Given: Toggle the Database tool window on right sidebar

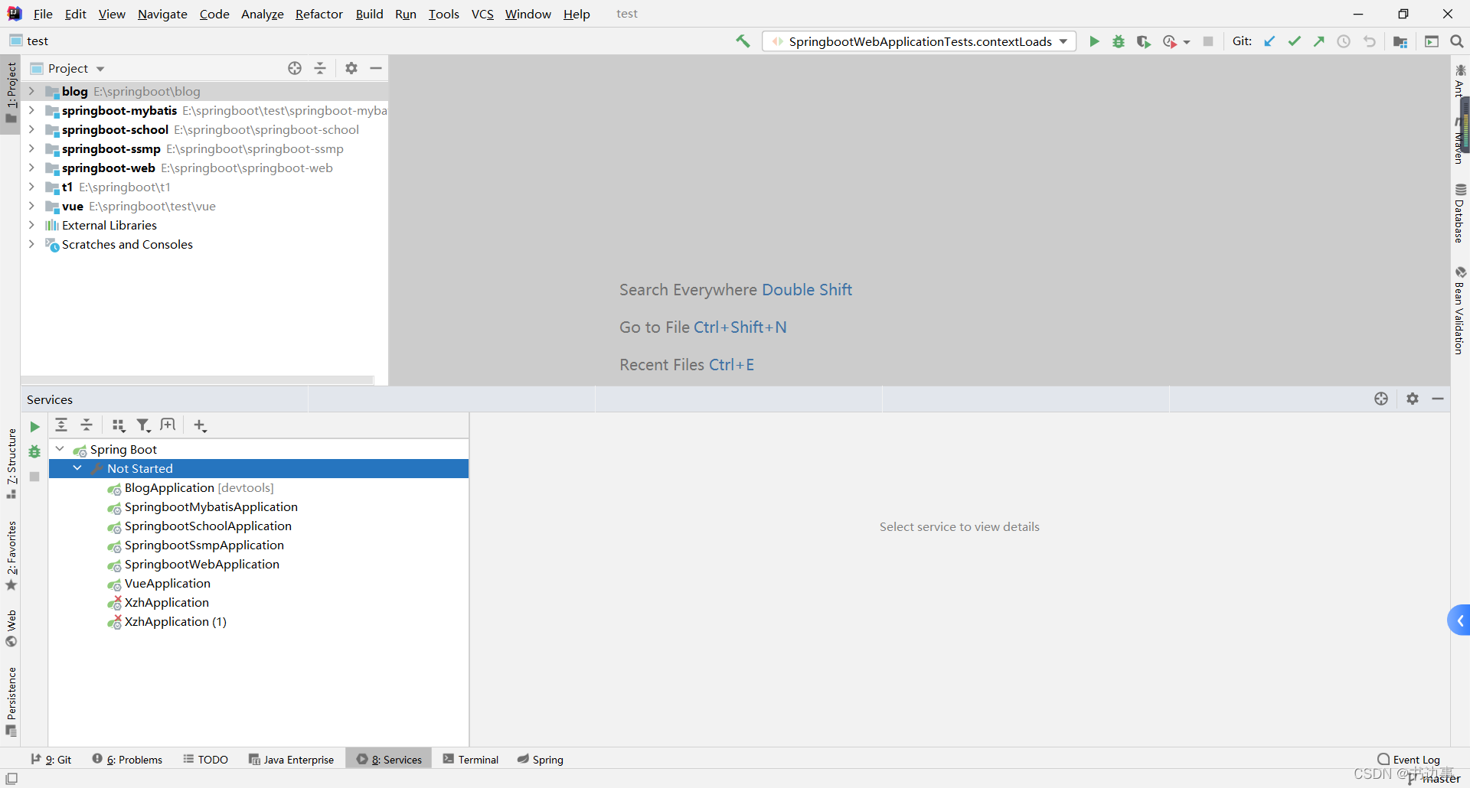Looking at the screenshot, I should click(x=1459, y=214).
